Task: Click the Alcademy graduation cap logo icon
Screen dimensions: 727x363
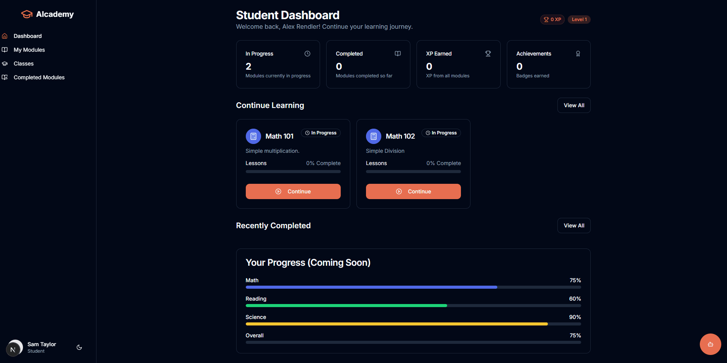Action: pos(26,14)
